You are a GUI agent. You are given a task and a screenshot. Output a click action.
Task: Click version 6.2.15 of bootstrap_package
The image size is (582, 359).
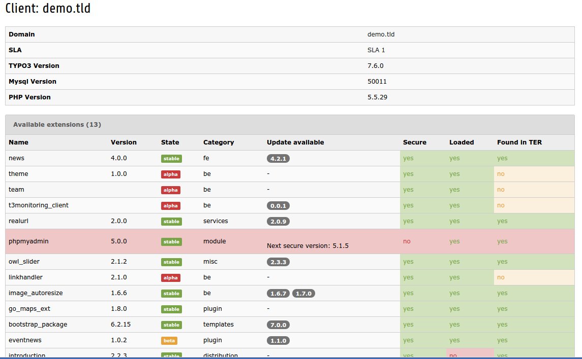[x=120, y=324]
